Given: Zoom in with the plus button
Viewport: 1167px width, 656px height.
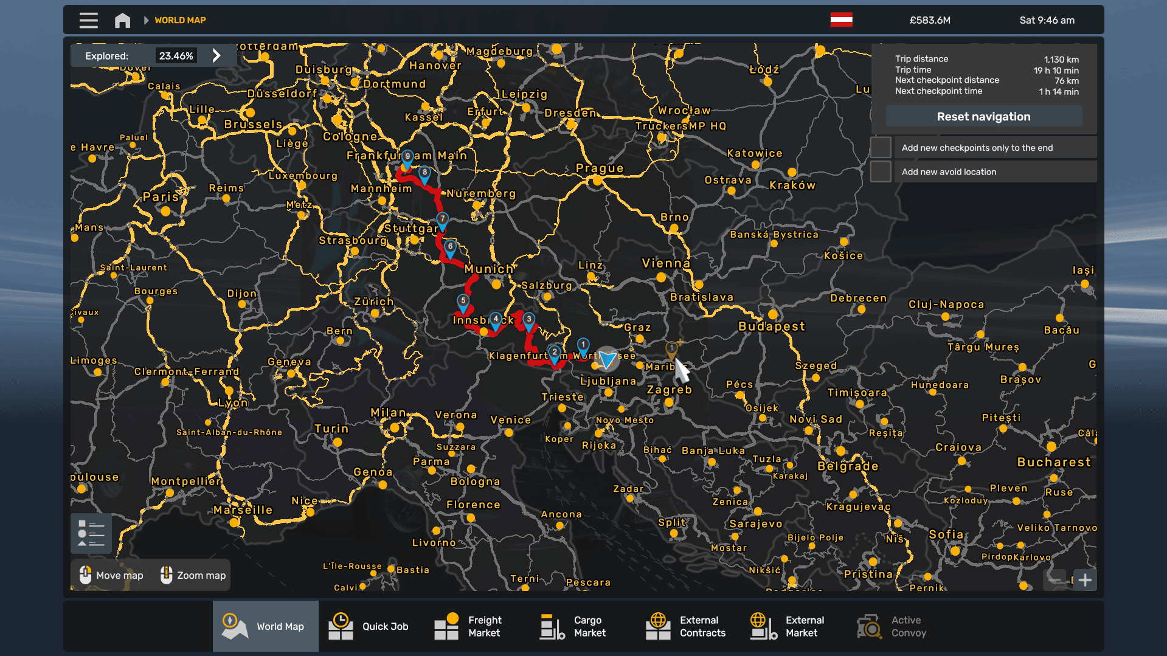Looking at the screenshot, I should tap(1085, 580).
